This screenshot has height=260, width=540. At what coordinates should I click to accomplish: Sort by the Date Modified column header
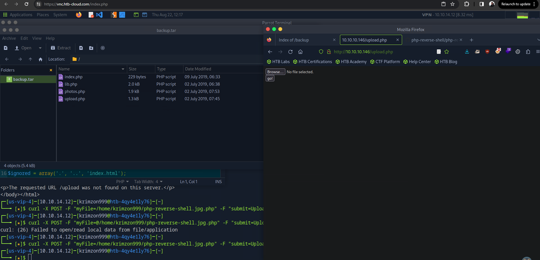(223, 69)
